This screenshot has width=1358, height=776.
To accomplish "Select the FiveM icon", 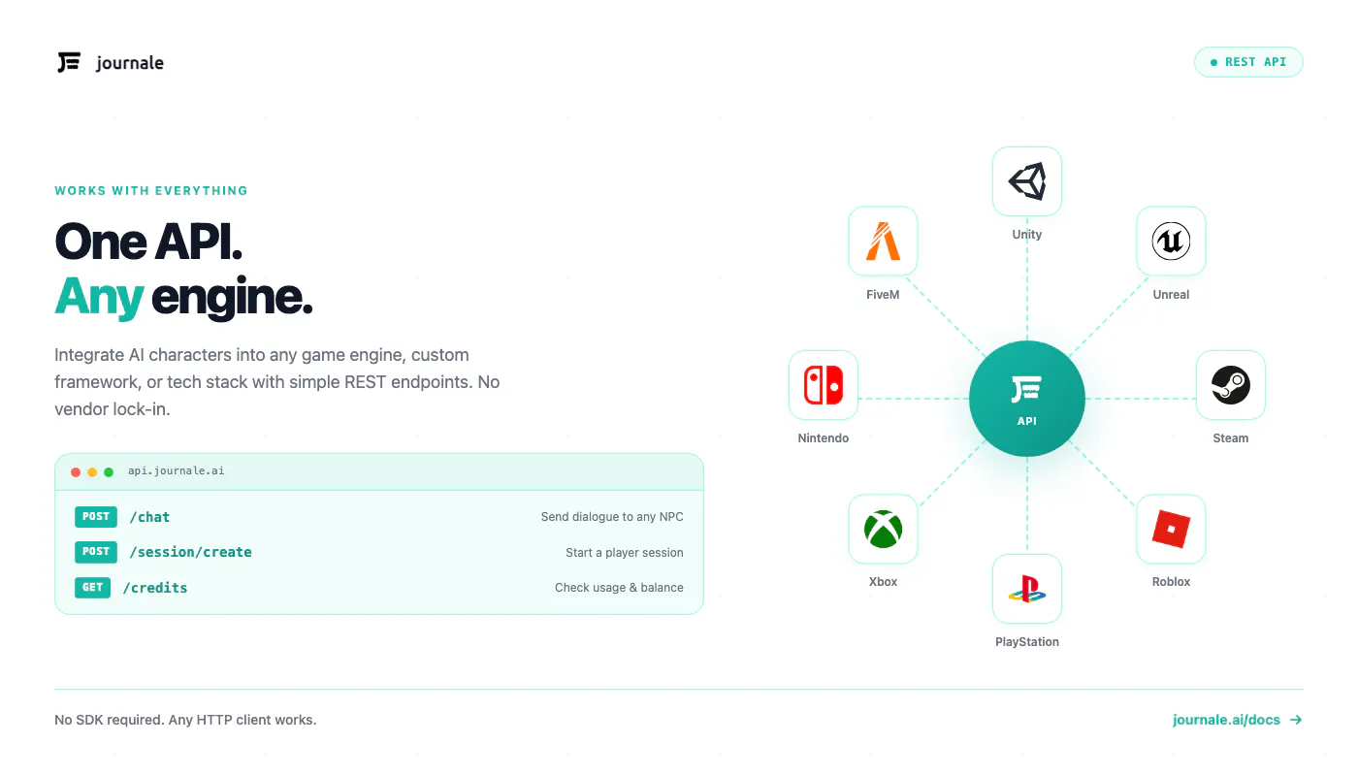I will (x=883, y=242).
